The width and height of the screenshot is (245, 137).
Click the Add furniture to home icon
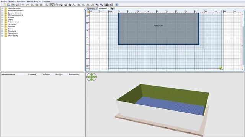(47, 5)
